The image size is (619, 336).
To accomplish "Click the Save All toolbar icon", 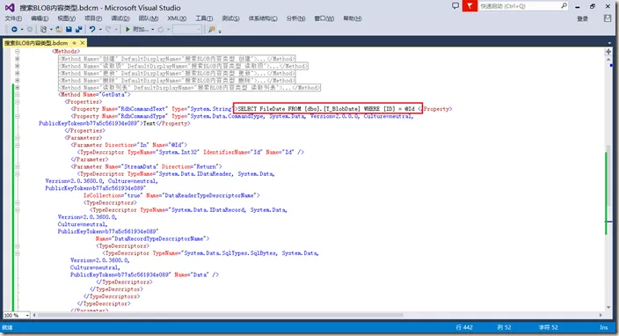I will (78, 29).
